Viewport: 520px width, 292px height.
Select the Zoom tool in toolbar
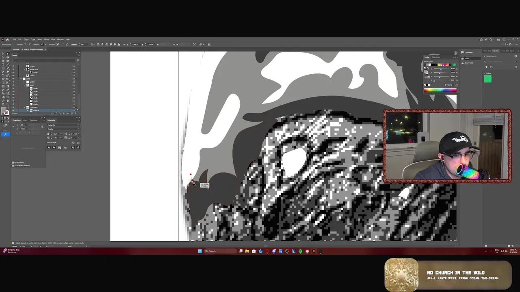pyautogui.click(x=8, y=104)
